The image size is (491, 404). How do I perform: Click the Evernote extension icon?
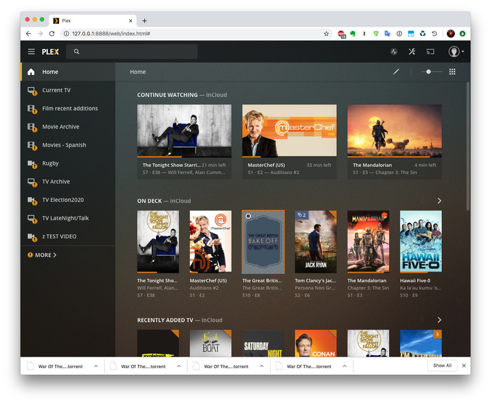[353, 33]
